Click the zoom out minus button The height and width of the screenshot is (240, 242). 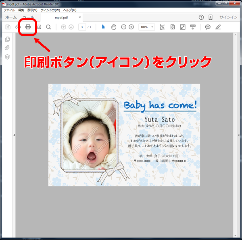(x=123, y=27)
